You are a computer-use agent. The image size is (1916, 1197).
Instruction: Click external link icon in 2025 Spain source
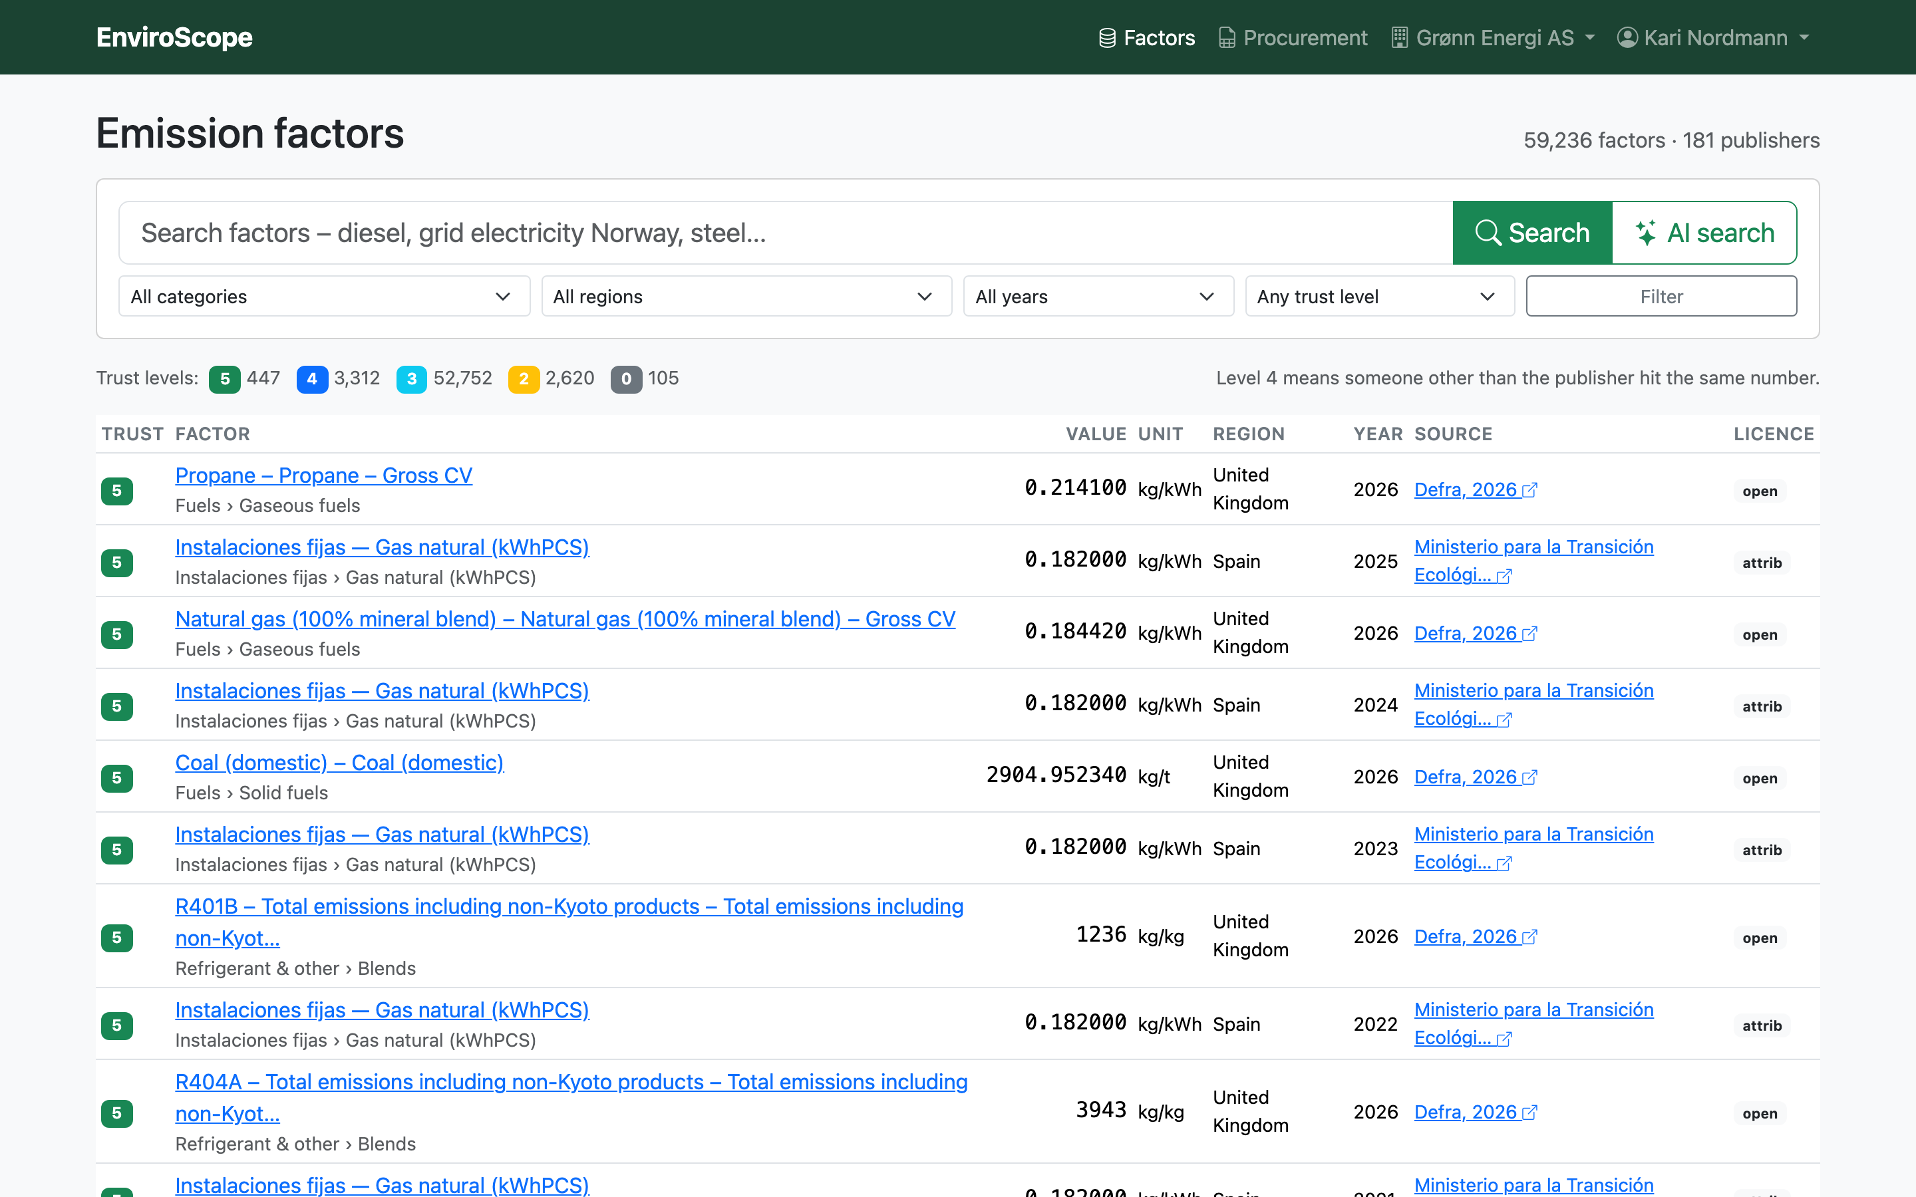pyautogui.click(x=1504, y=577)
